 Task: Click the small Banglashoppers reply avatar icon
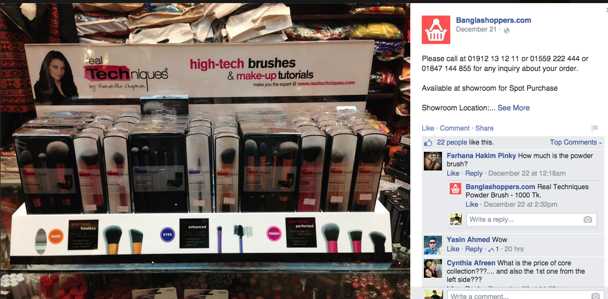coord(455,189)
